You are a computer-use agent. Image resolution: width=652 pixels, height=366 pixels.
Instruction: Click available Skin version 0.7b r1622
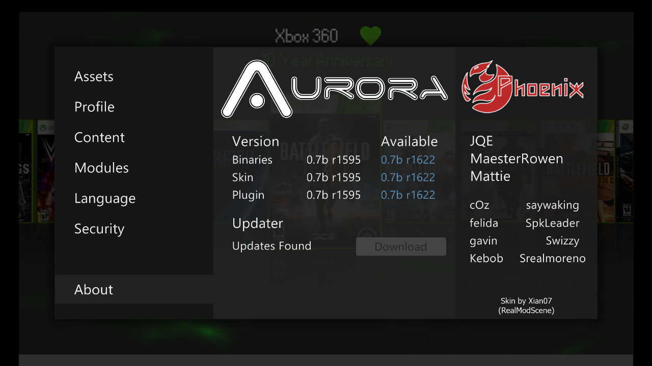click(x=408, y=177)
